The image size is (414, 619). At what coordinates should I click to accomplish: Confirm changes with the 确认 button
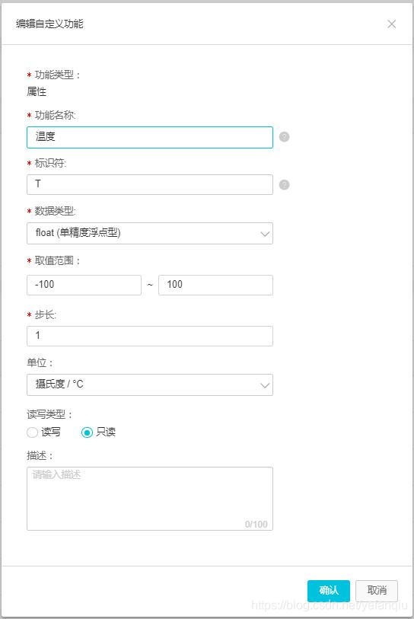pyautogui.click(x=328, y=591)
